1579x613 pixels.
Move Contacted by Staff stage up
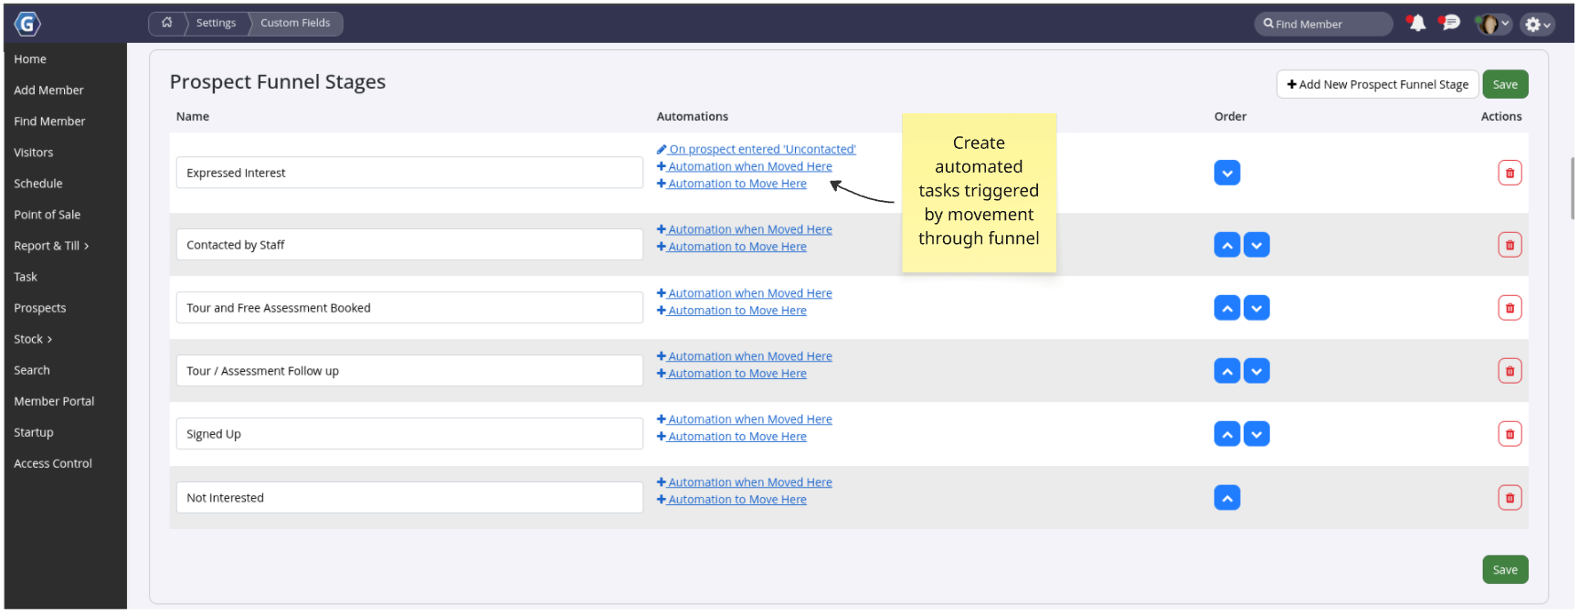1227,245
